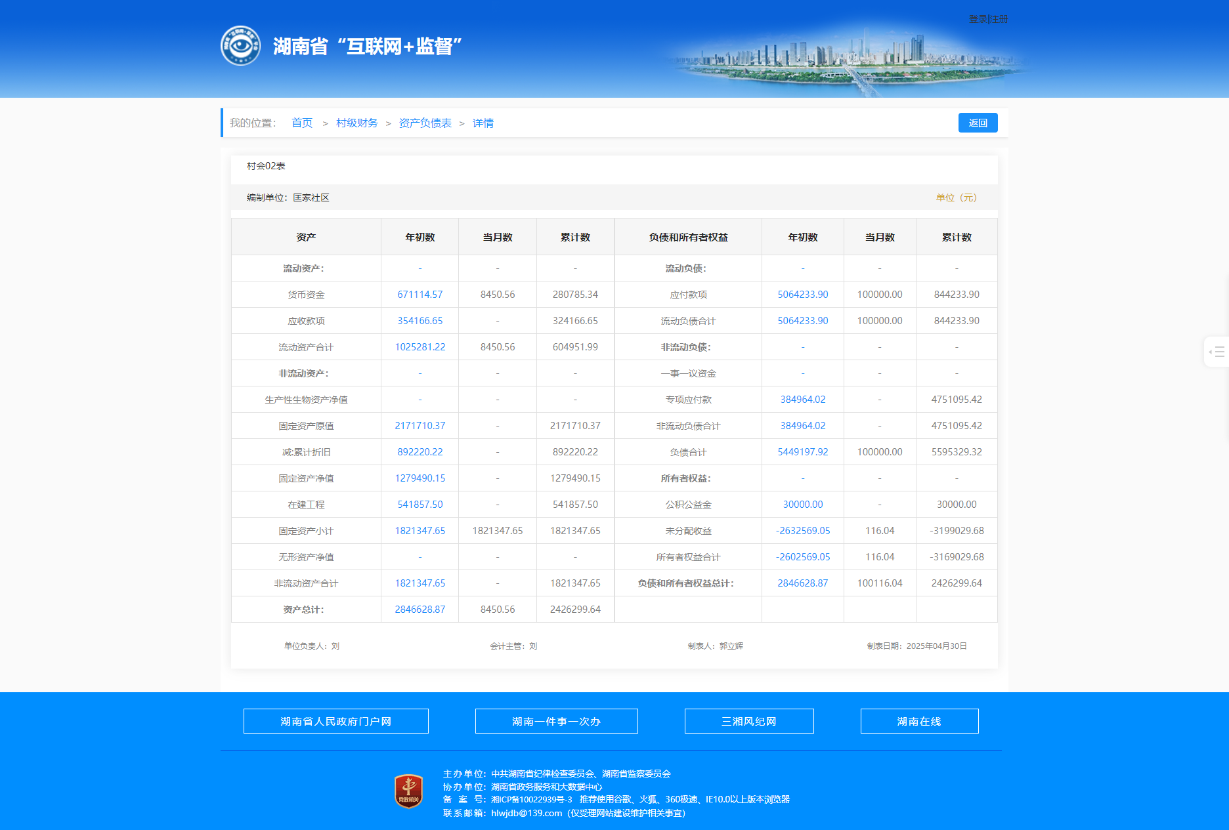The height and width of the screenshot is (830, 1229).
Task: Click 非流动负债合计 opening value 384964.02
Action: tap(803, 426)
